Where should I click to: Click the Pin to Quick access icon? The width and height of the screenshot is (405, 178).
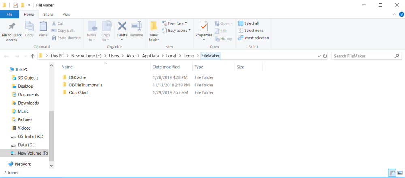pyautogui.click(x=12, y=26)
